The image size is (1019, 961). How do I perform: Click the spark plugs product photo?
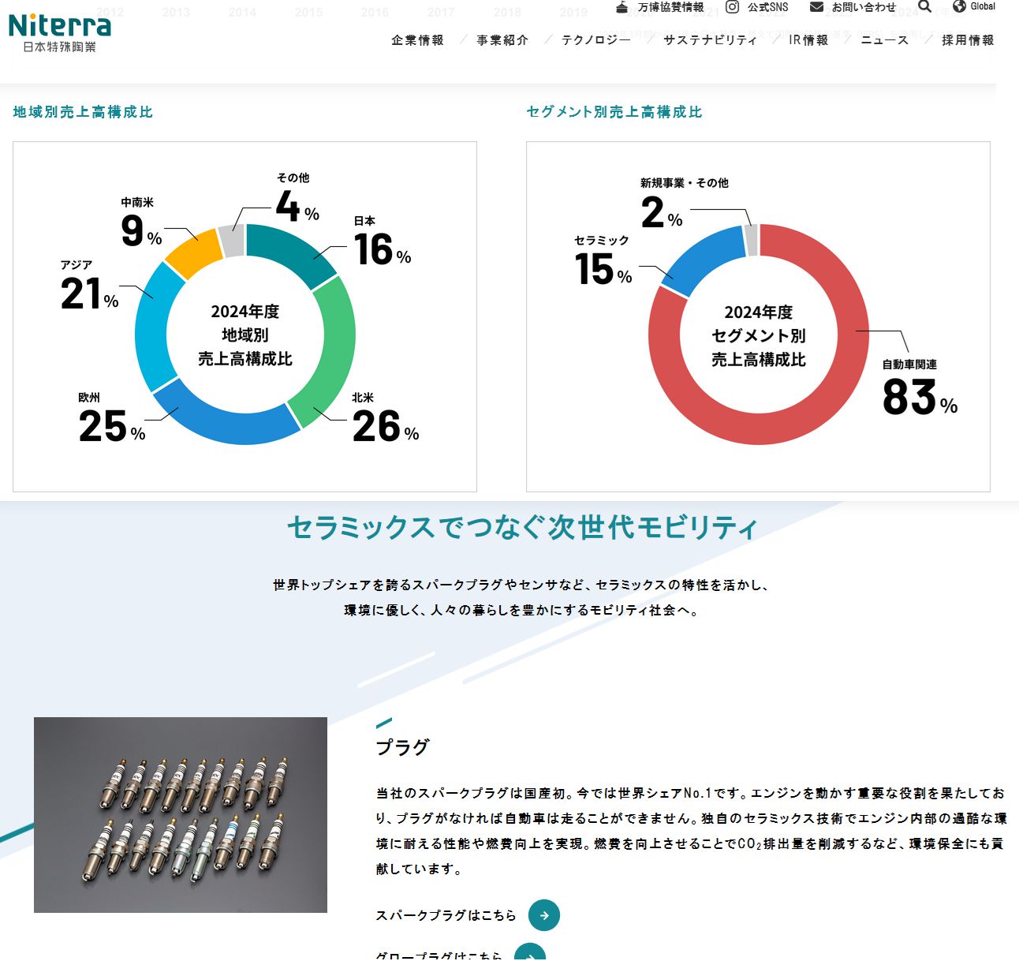[x=181, y=814]
